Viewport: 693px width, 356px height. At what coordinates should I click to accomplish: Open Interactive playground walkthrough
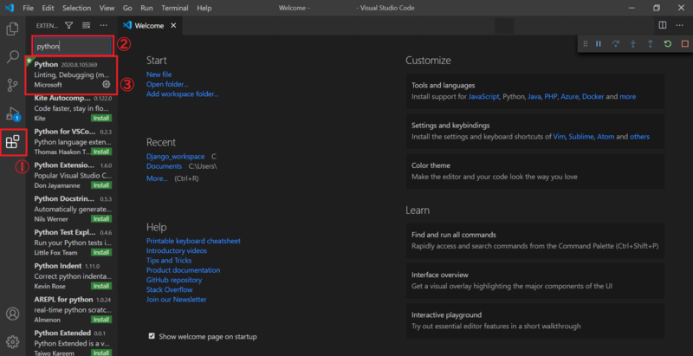click(x=535, y=320)
